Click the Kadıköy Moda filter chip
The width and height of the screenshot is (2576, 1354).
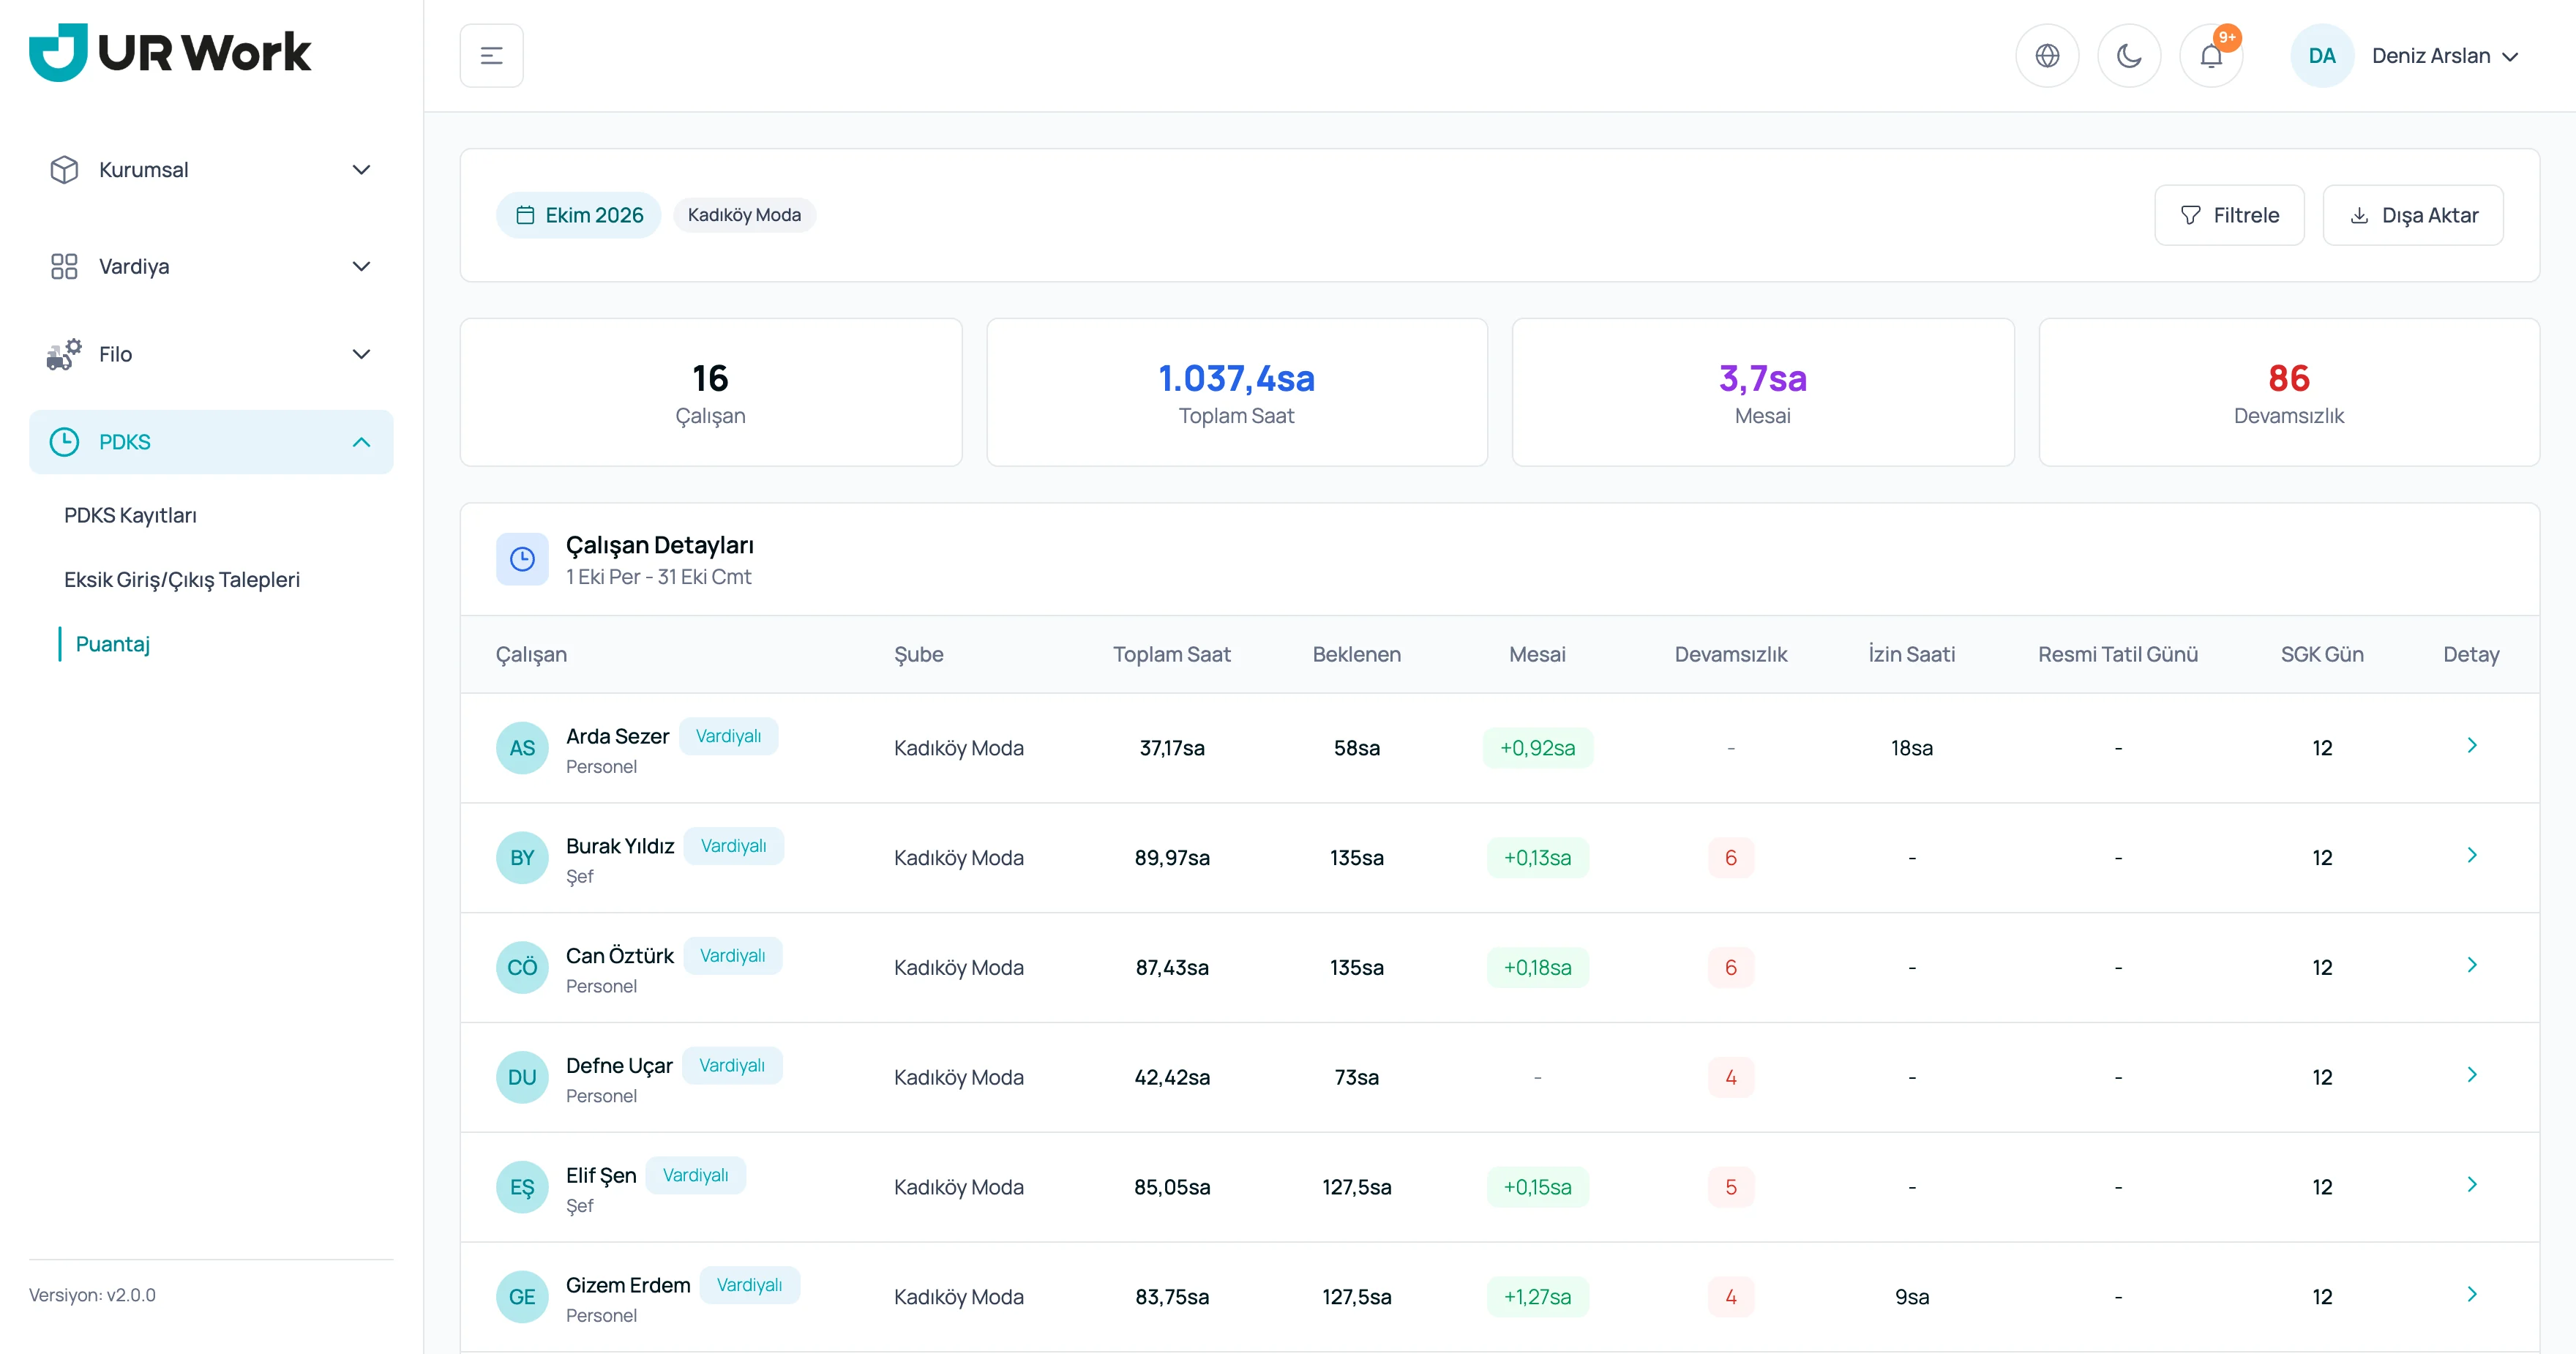744,215
